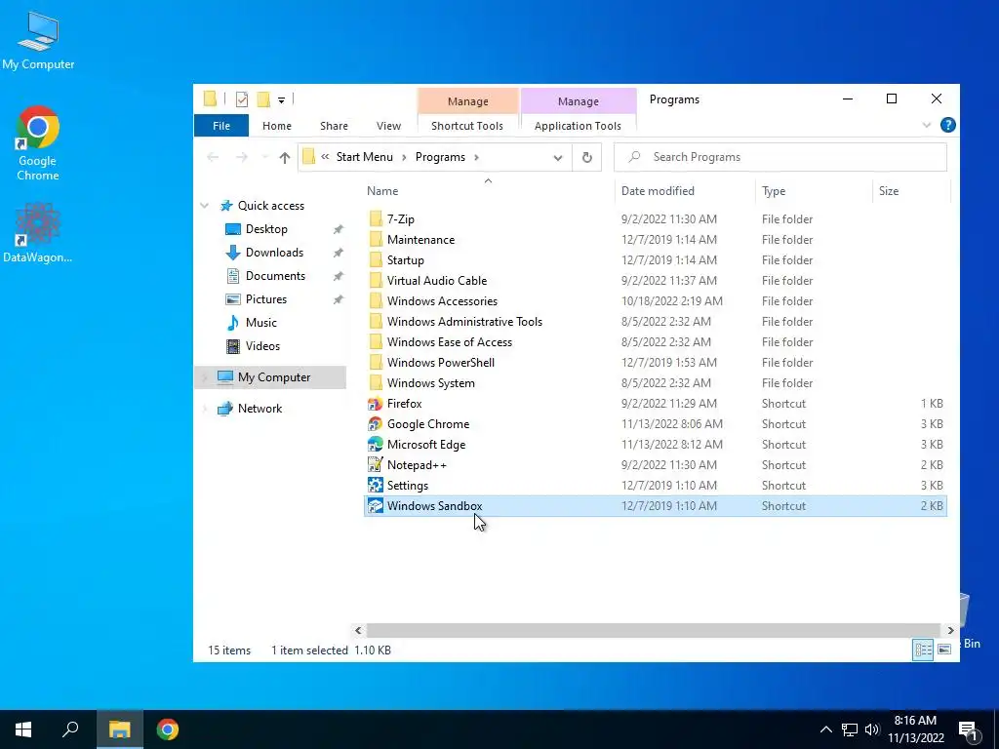Collapse the Quick access tree node
Image resolution: width=999 pixels, height=749 pixels.
205,206
